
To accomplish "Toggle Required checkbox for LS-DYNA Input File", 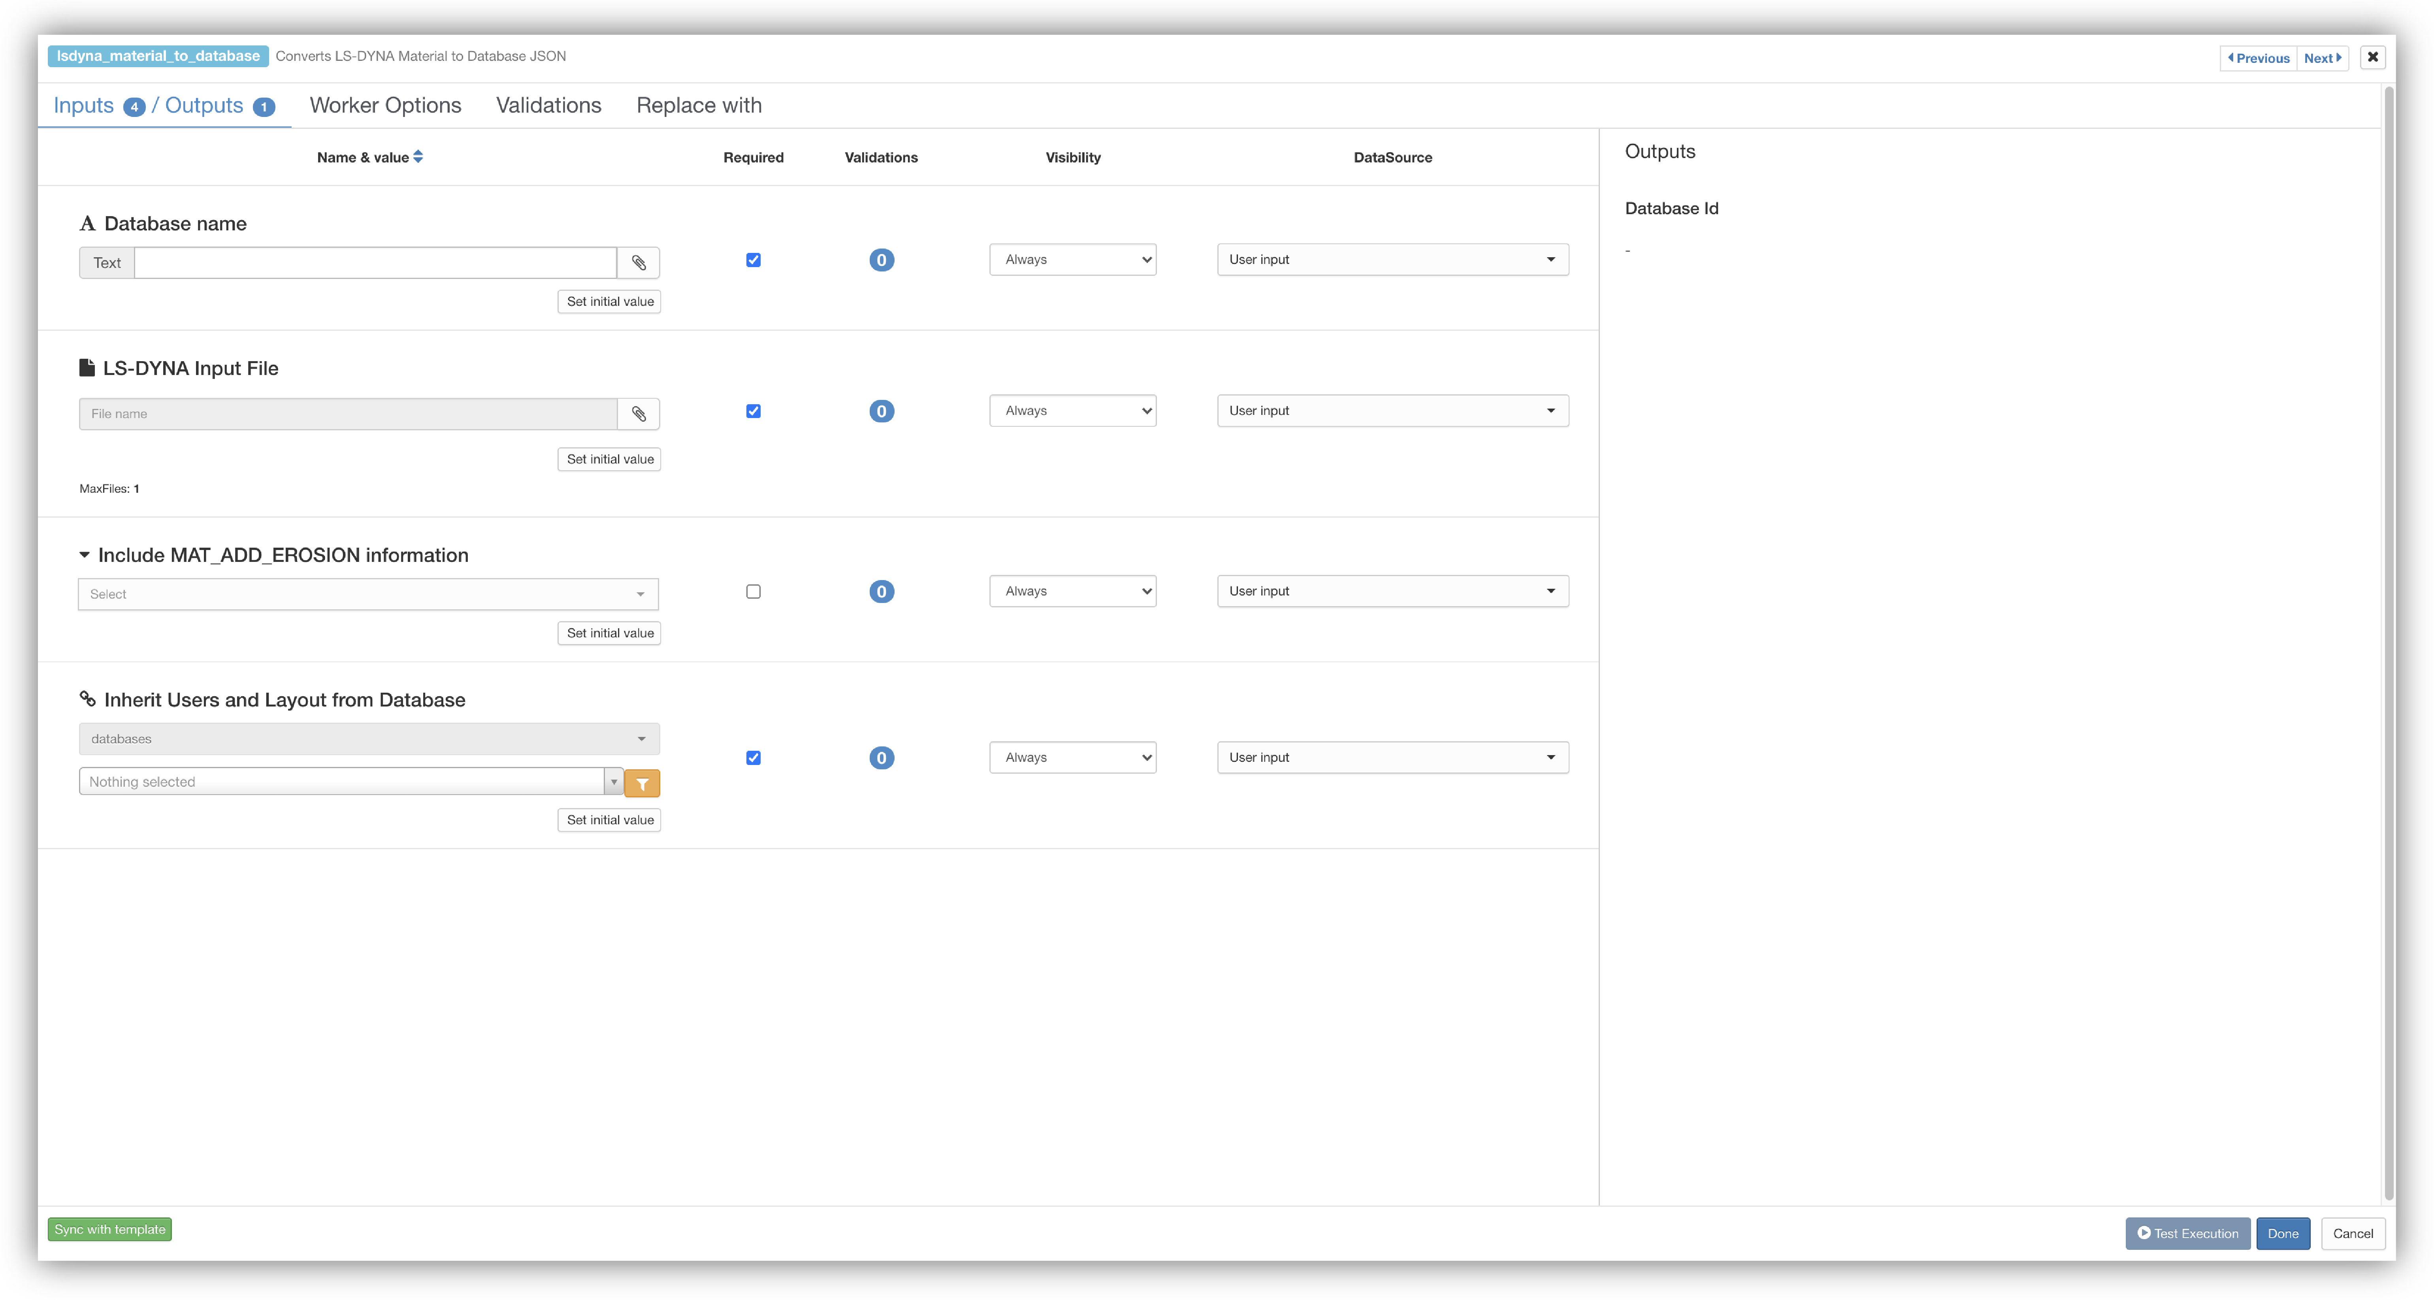I will click(x=753, y=411).
